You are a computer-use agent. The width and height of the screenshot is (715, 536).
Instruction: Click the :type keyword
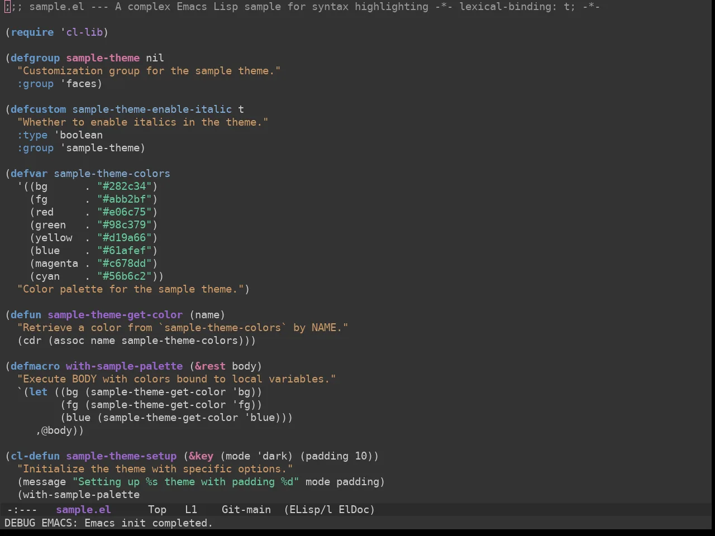[x=32, y=135]
